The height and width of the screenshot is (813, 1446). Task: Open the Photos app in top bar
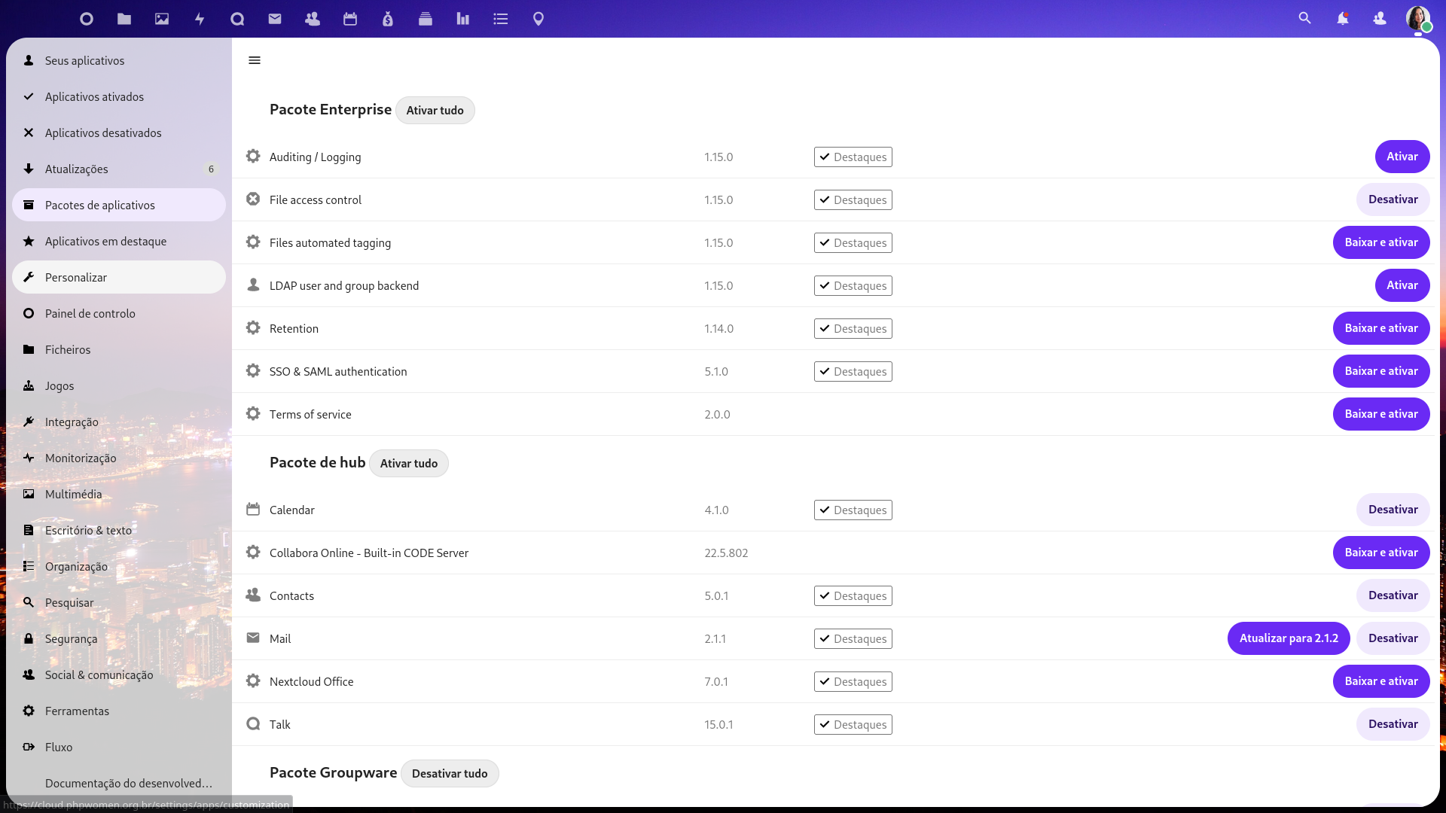coord(162,19)
